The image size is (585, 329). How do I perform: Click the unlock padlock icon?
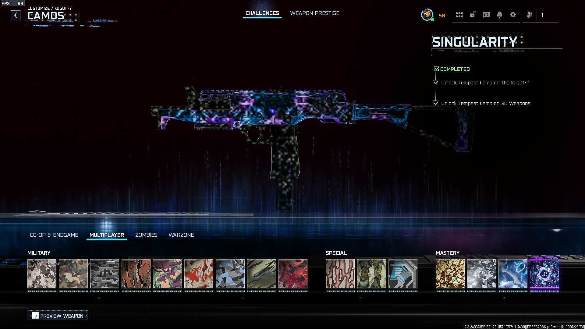473,15
